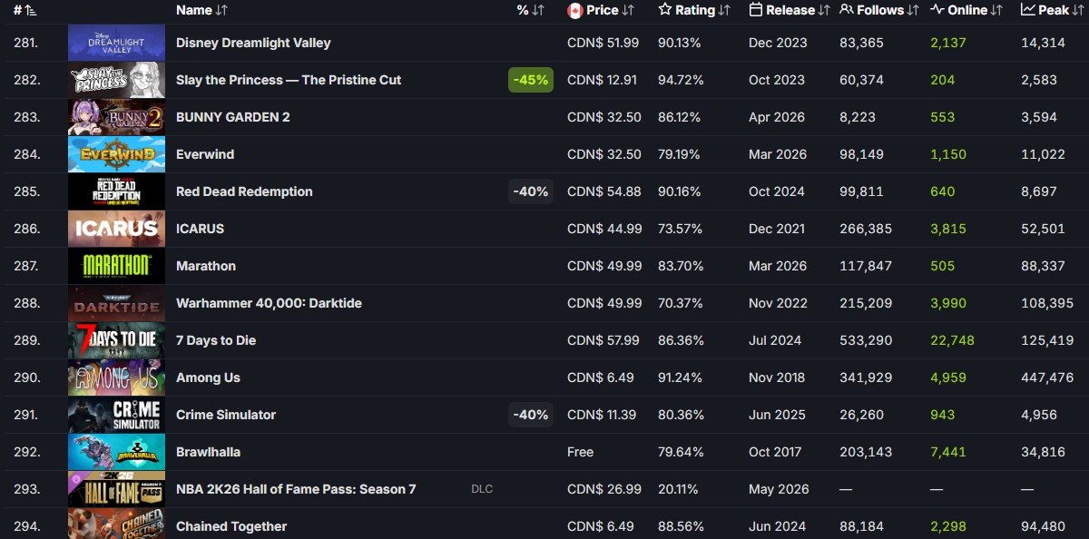
Task: Open the 7 Days to Die thumbnail
Action: 116,340
